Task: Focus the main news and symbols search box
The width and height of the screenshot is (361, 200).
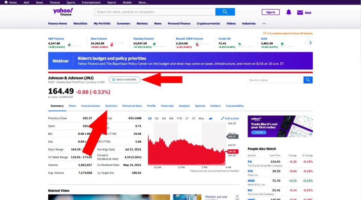Action: click(155, 12)
